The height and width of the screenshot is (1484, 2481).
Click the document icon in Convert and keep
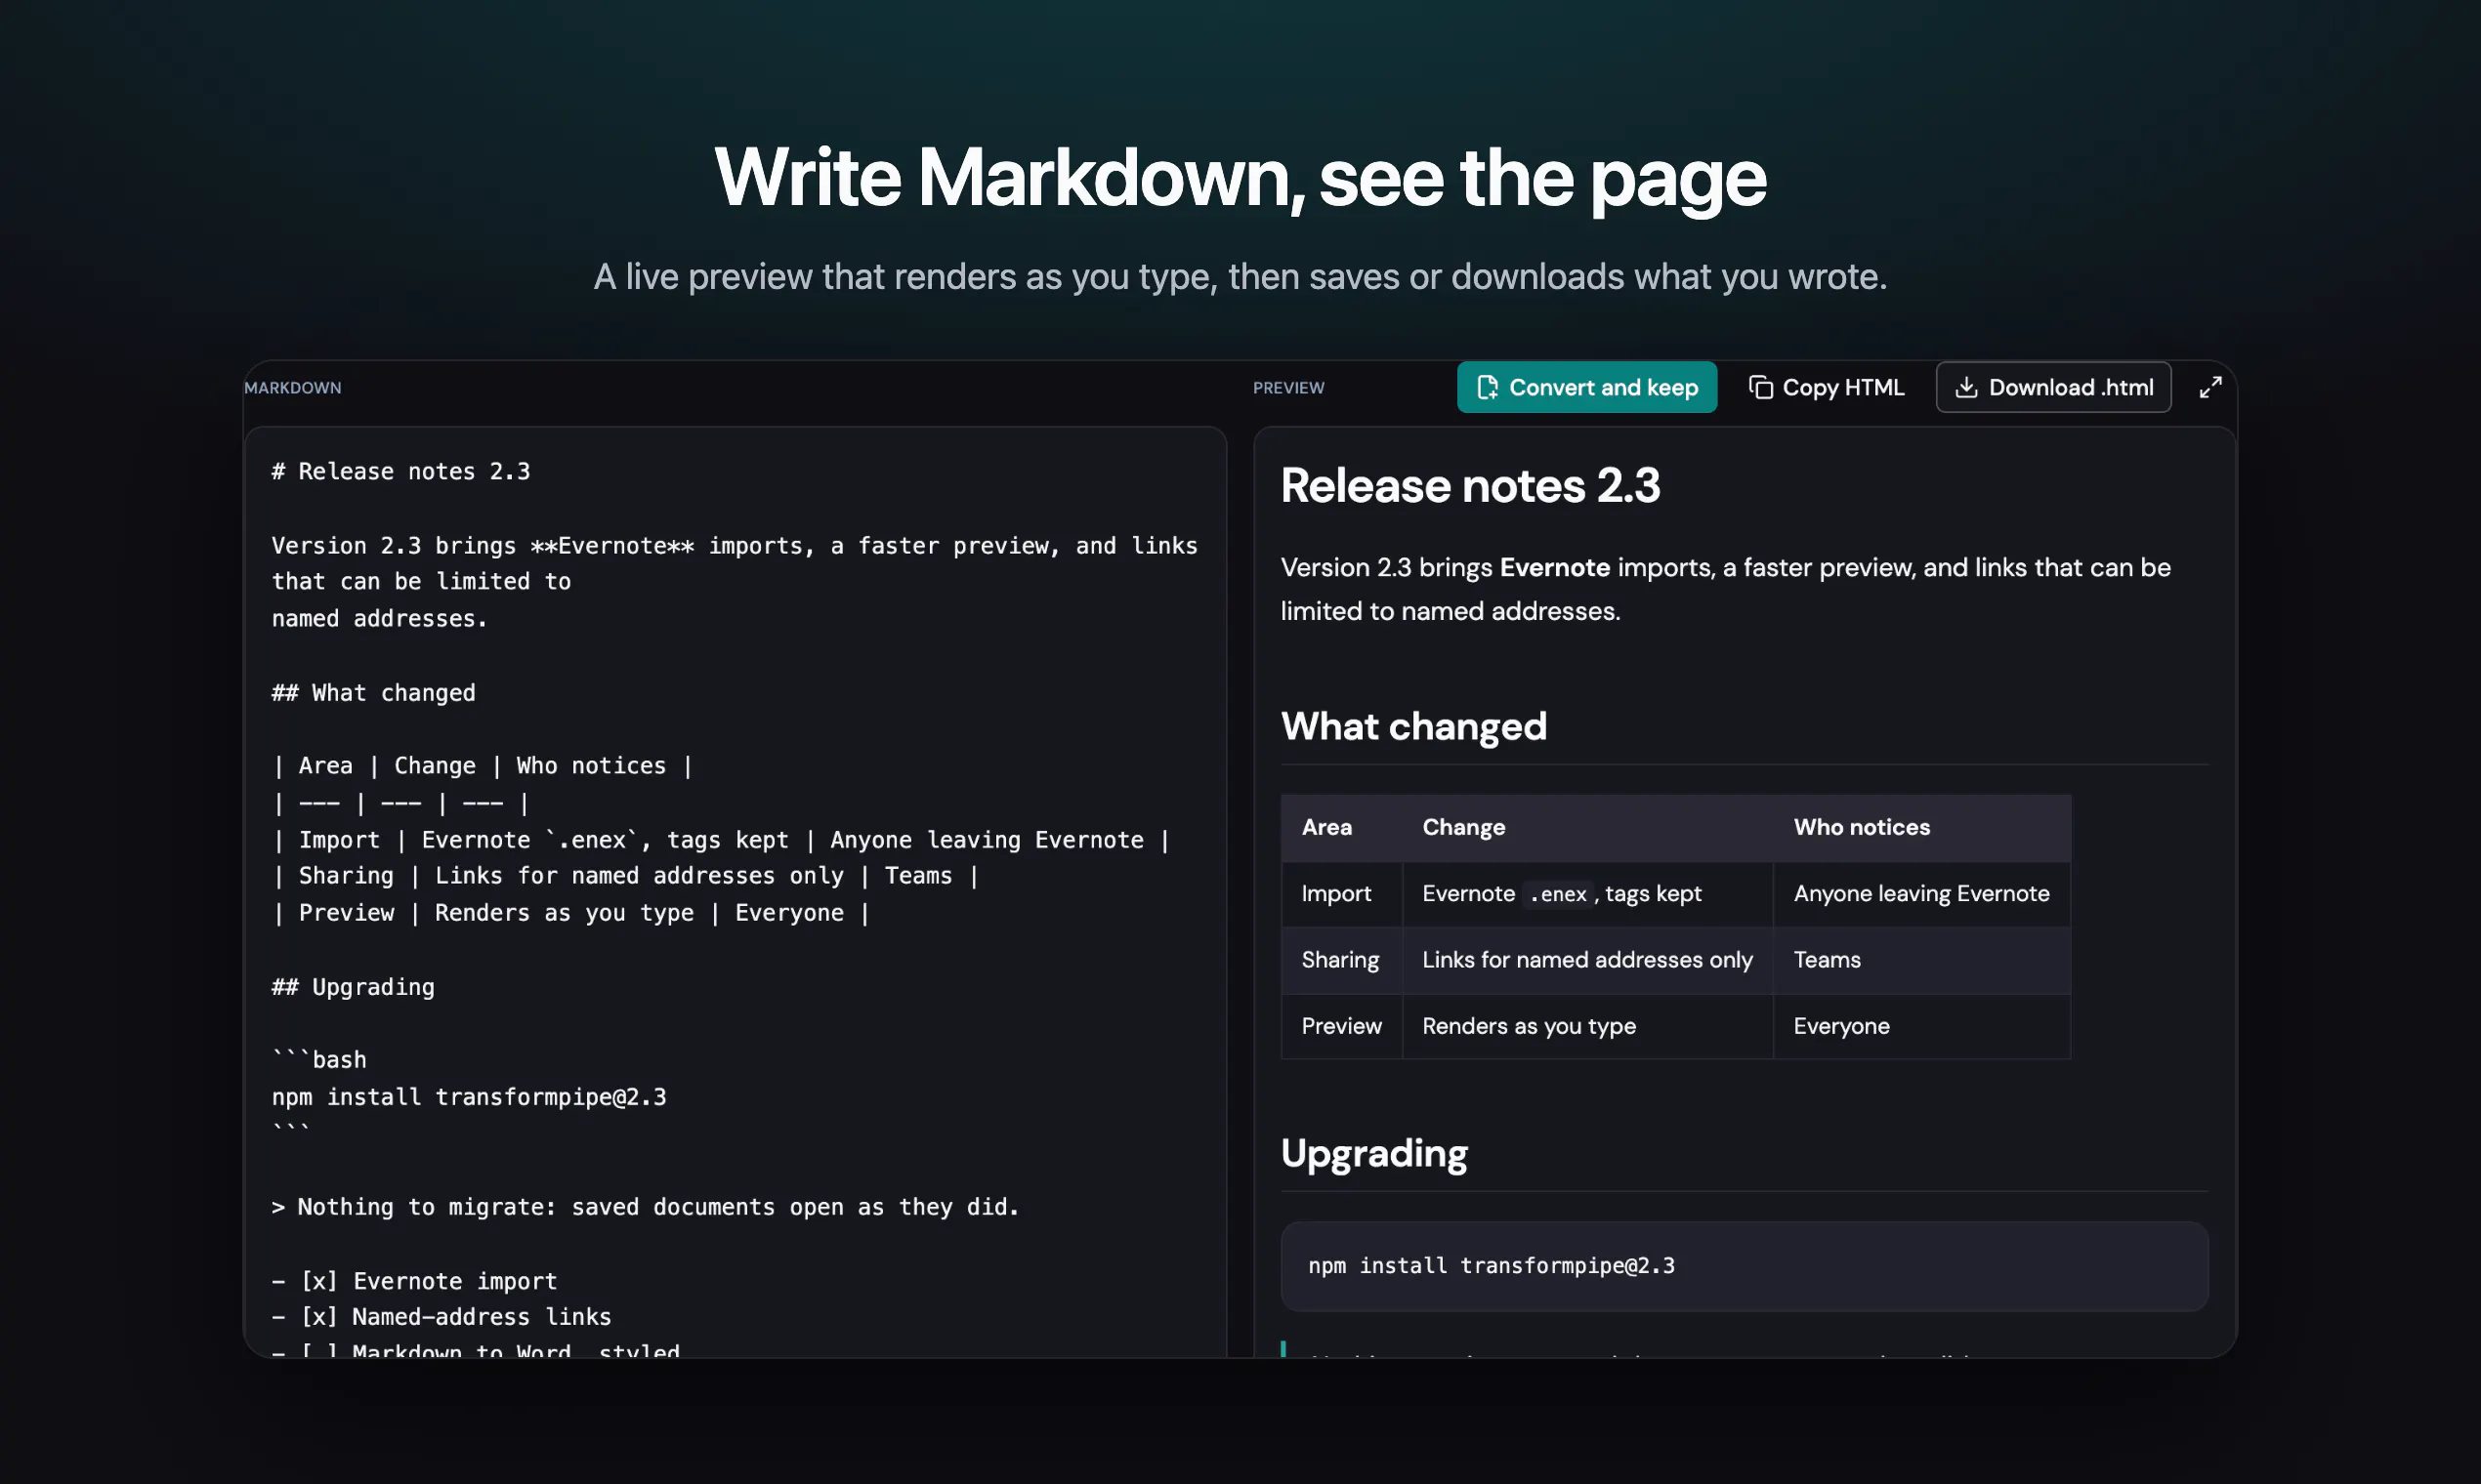(1488, 387)
